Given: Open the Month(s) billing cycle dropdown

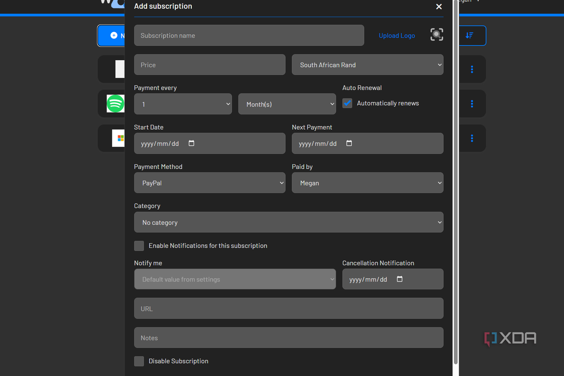Looking at the screenshot, I should click(x=287, y=104).
